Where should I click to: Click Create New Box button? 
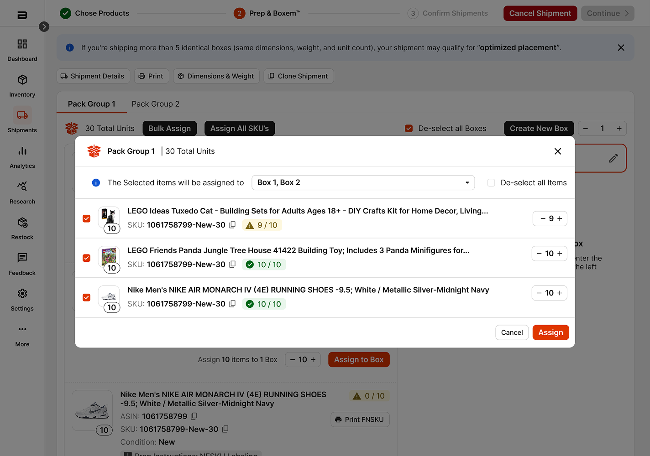(x=539, y=129)
